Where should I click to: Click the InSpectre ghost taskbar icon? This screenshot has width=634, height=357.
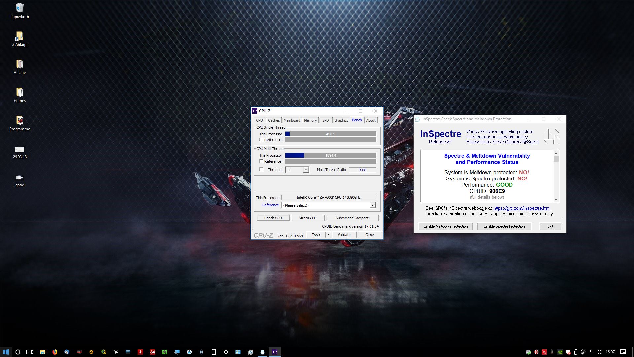point(263,352)
